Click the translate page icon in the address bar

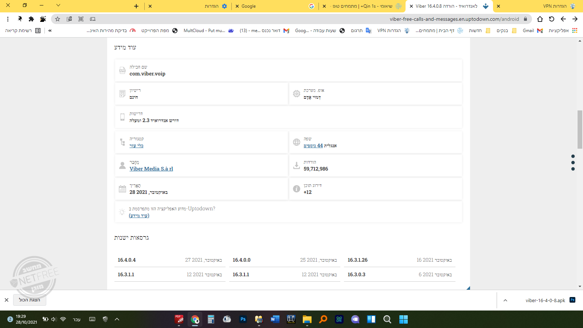pyautogui.click(x=69, y=19)
